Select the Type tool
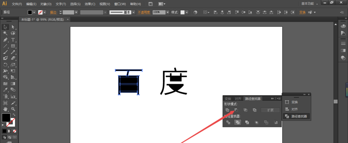 point(13,40)
